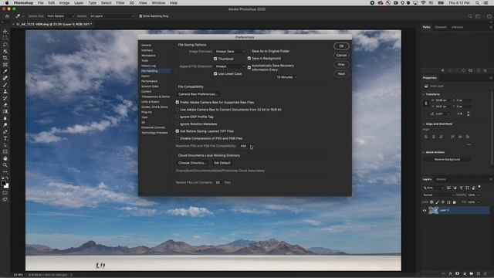Click OK in Preferences dialog
This screenshot has height=278, width=494.
pos(341,46)
